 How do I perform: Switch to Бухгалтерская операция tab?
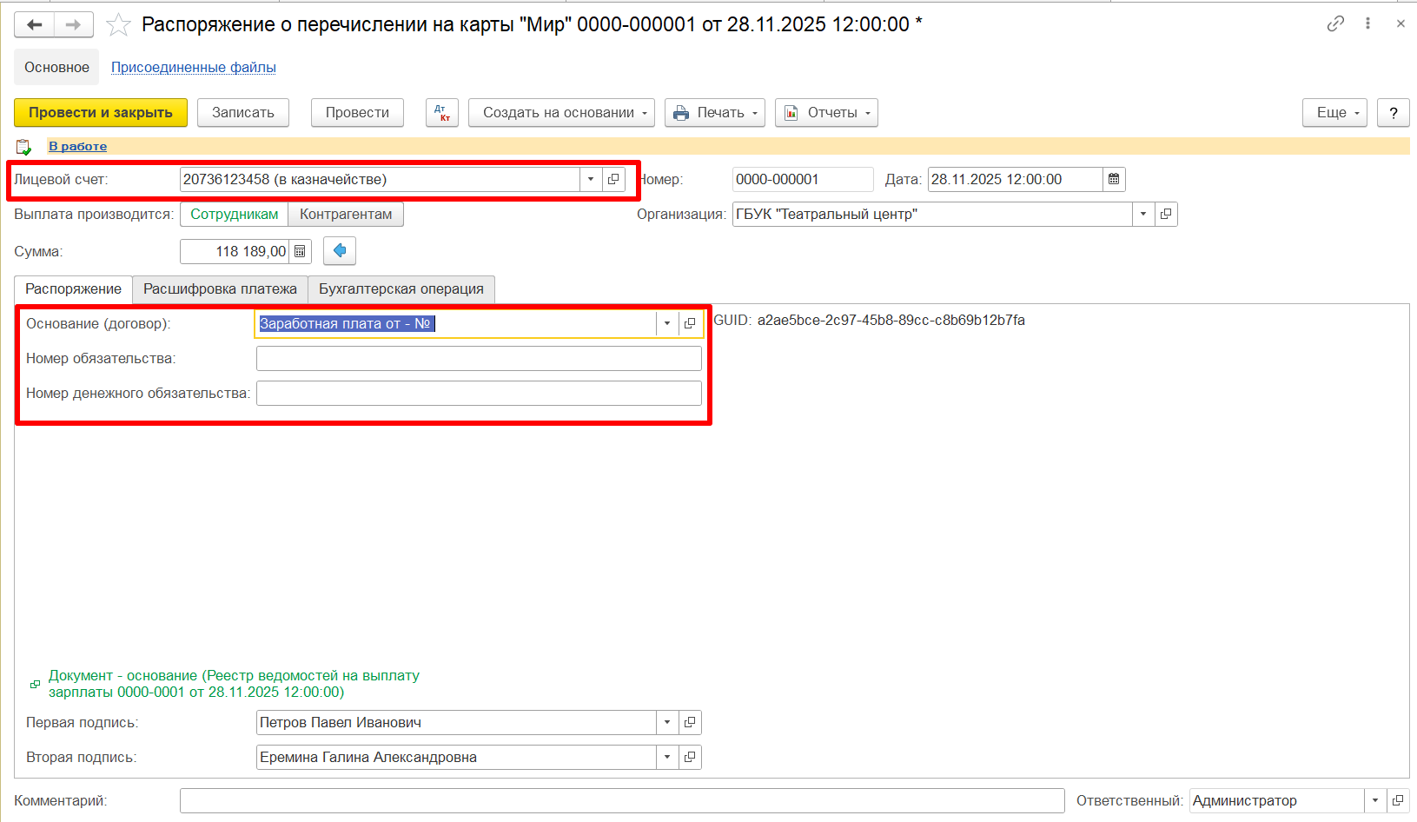click(401, 289)
